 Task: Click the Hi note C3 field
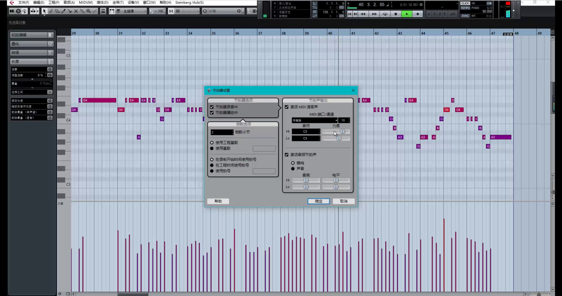point(306,131)
